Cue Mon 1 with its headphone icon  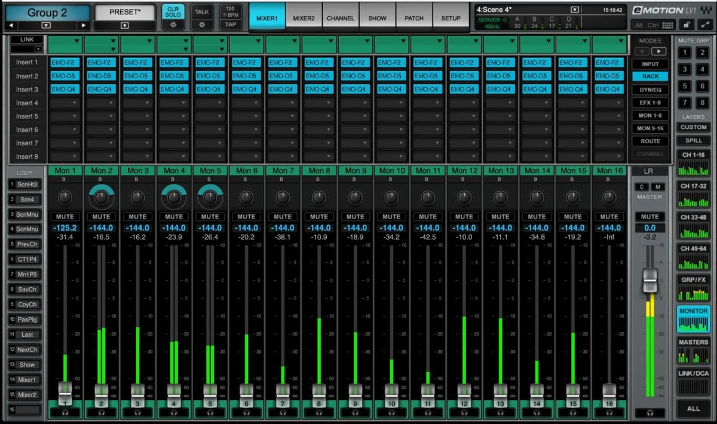[65, 412]
